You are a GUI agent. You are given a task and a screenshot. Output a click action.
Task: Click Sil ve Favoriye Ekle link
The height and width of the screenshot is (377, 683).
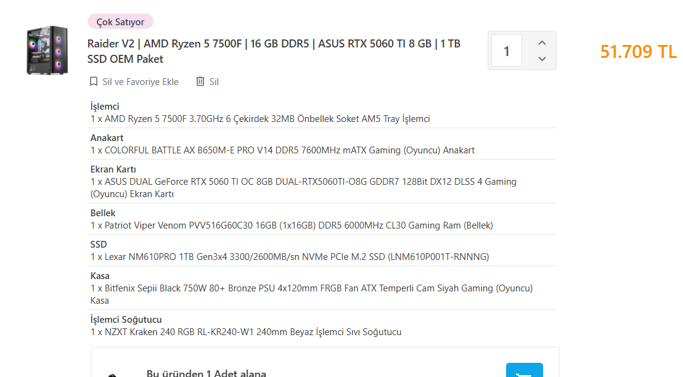click(x=141, y=82)
